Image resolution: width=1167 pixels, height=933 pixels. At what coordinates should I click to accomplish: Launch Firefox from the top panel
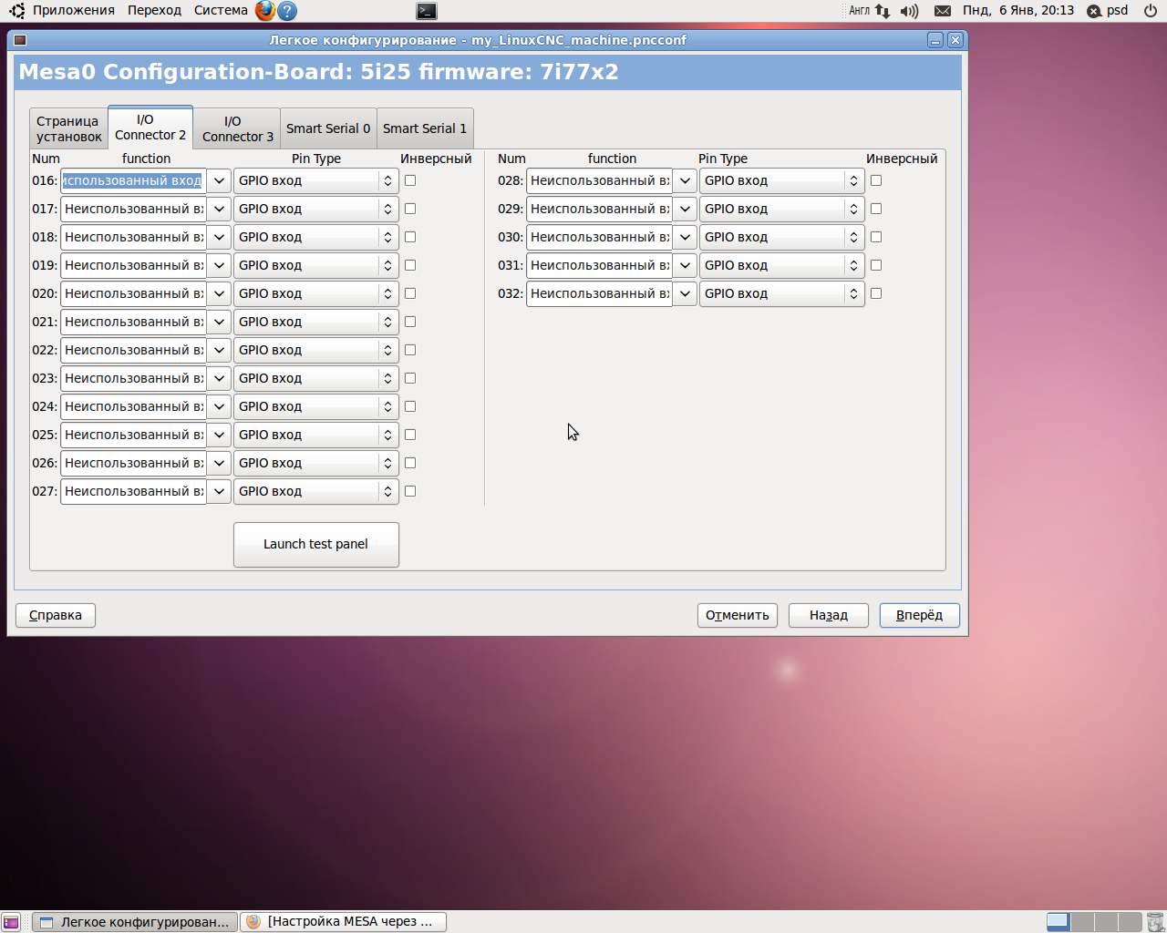coord(265,11)
